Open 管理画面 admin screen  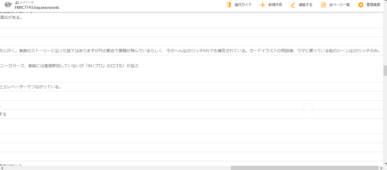[x=373, y=5]
